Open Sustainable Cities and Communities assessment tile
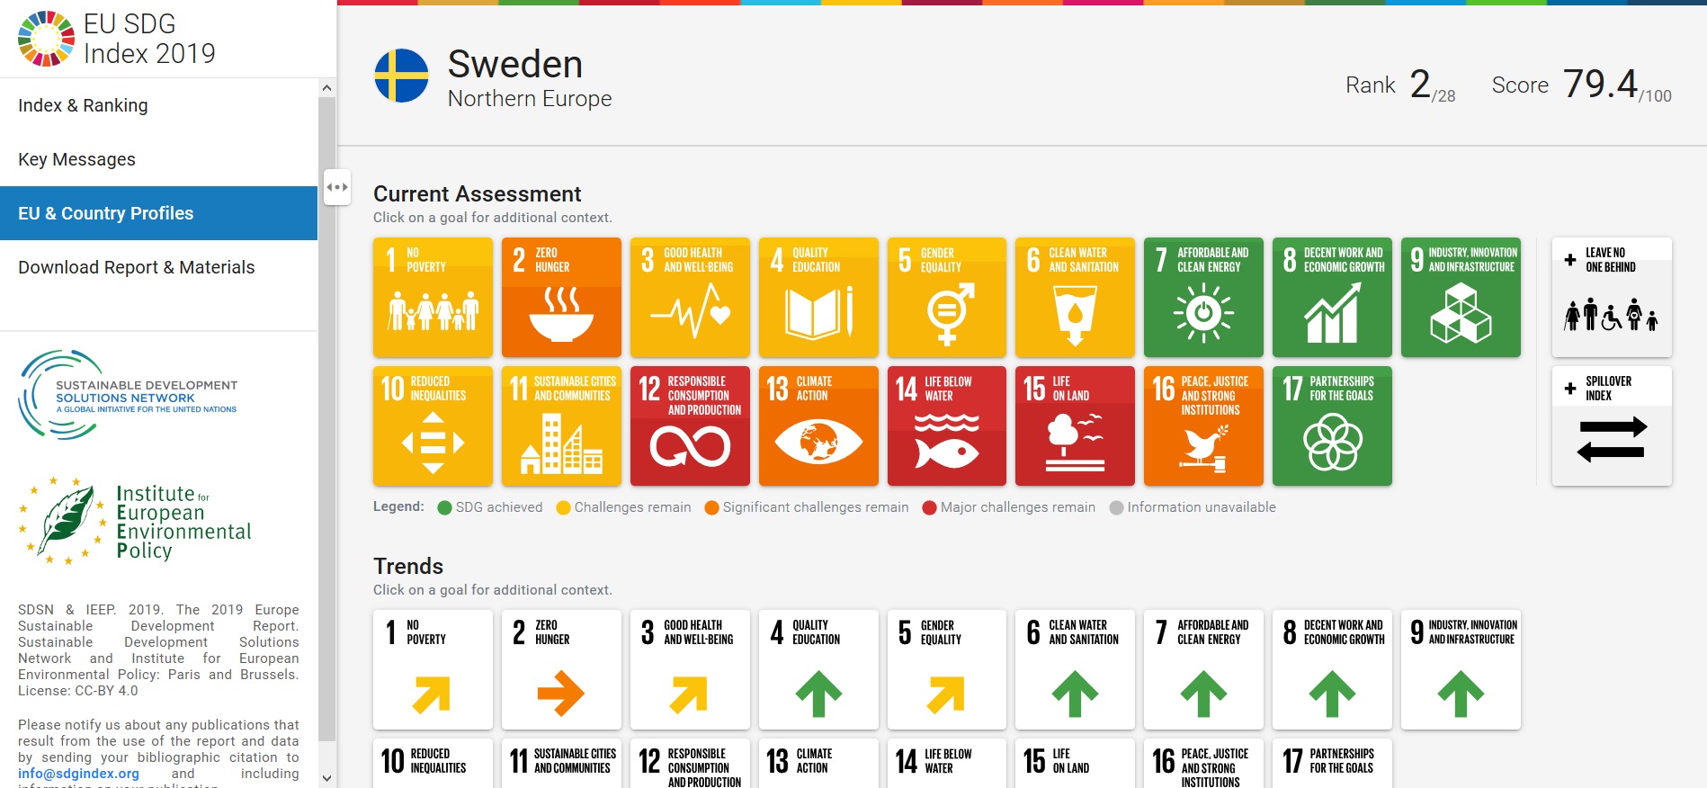The image size is (1707, 788). tap(561, 426)
